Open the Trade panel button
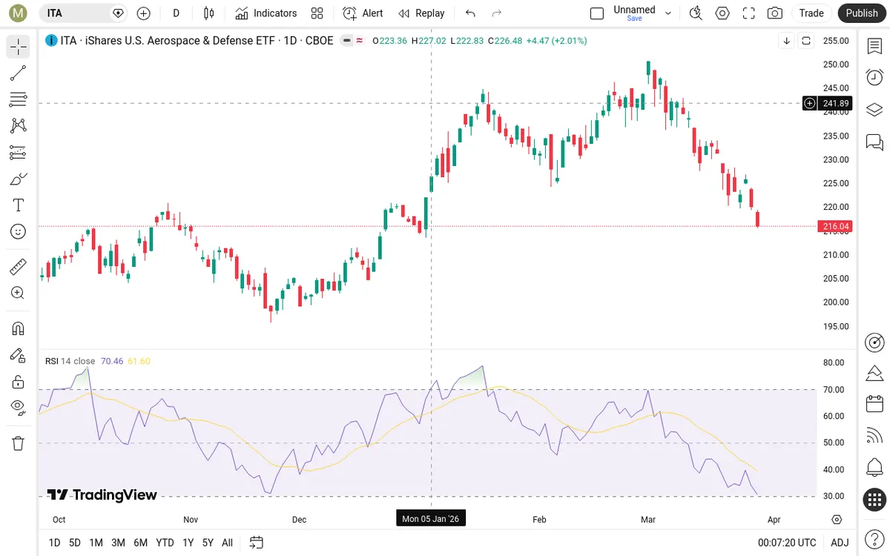Viewport: 890px width, 556px height. (x=811, y=13)
